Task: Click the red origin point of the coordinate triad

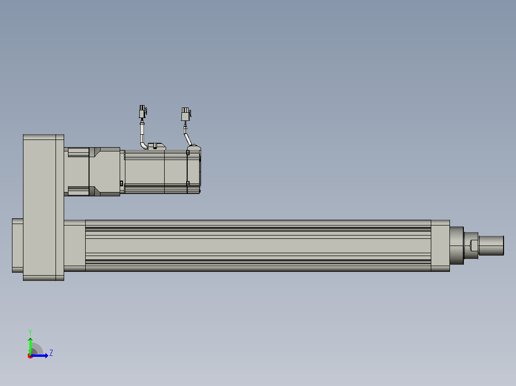Action: pos(30,356)
